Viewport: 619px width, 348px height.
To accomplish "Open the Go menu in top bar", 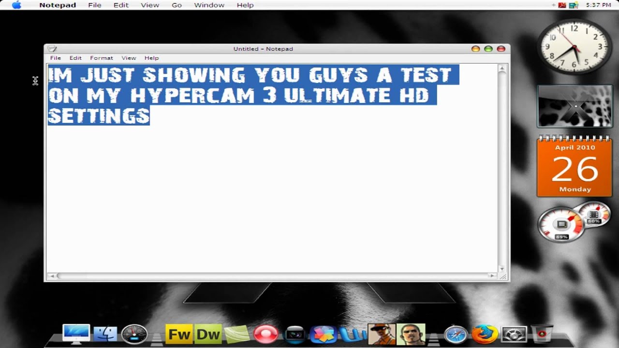I will (x=177, y=5).
